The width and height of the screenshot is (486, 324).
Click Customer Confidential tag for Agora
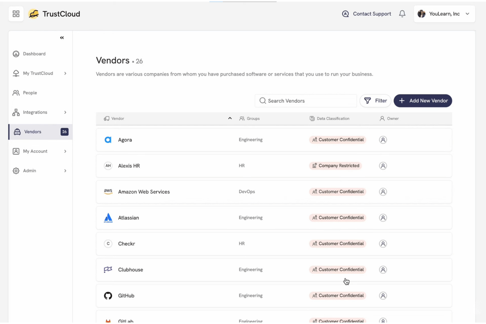[338, 140]
